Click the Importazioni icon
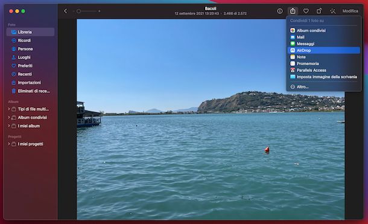Image resolution: width=368 pixels, height=224 pixels. (x=14, y=83)
